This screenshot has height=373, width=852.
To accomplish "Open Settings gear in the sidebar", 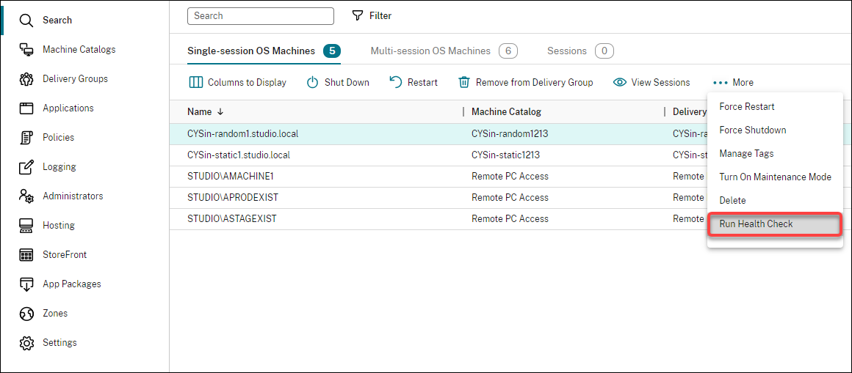I will (x=26, y=342).
